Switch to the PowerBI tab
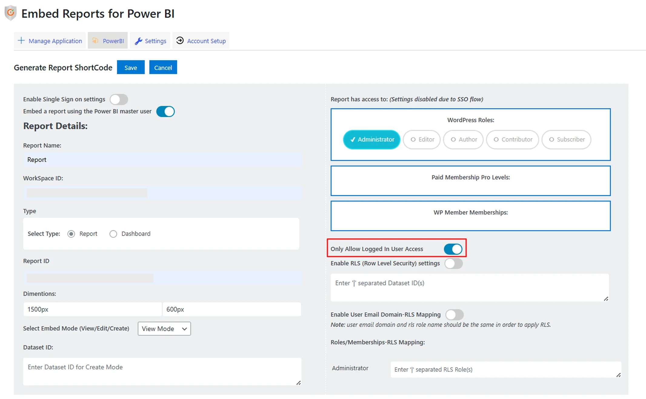This screenshot has width=646, height=399. [x=108, y=41]
